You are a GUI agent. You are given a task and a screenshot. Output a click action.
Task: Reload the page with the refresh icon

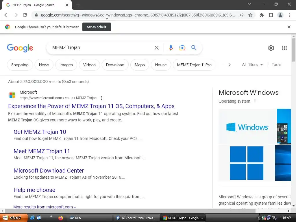click(25, 15)
